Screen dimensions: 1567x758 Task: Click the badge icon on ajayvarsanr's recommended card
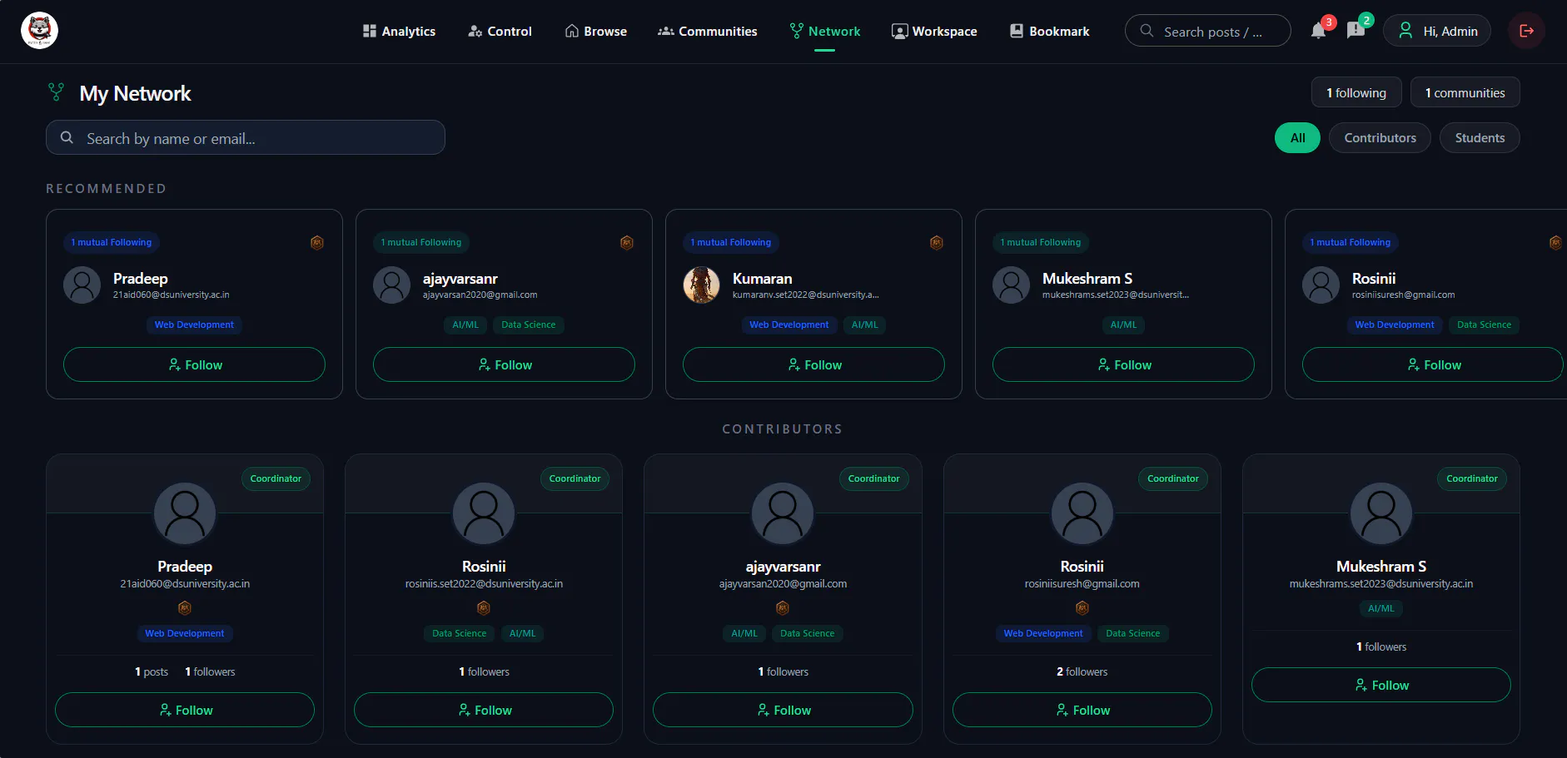627,243
